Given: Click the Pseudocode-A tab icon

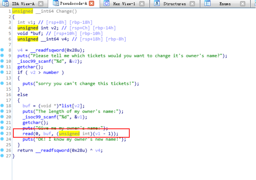Looking at the screenshot, I should click(x=56, y=4).
